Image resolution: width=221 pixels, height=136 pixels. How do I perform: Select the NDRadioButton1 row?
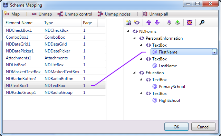coord(55,79)
